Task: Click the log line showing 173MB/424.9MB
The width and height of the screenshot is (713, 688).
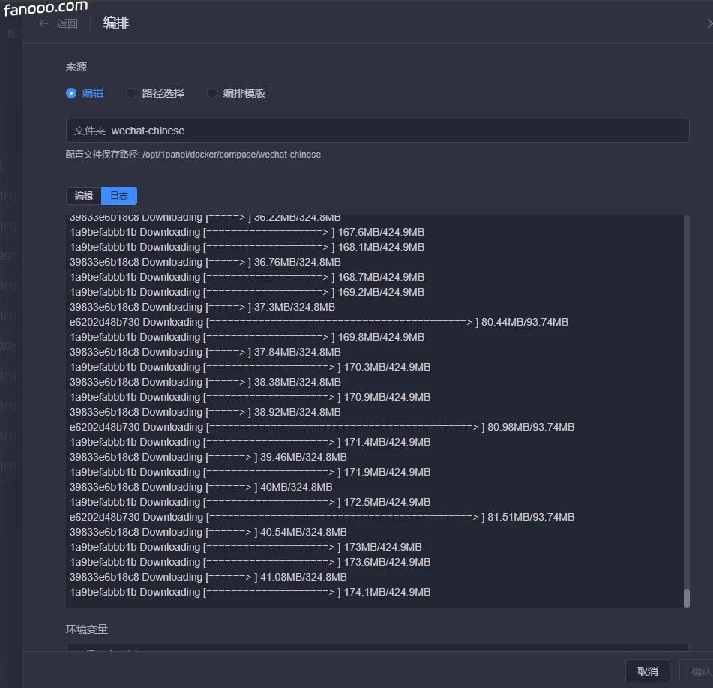Action: click(245, 547)
